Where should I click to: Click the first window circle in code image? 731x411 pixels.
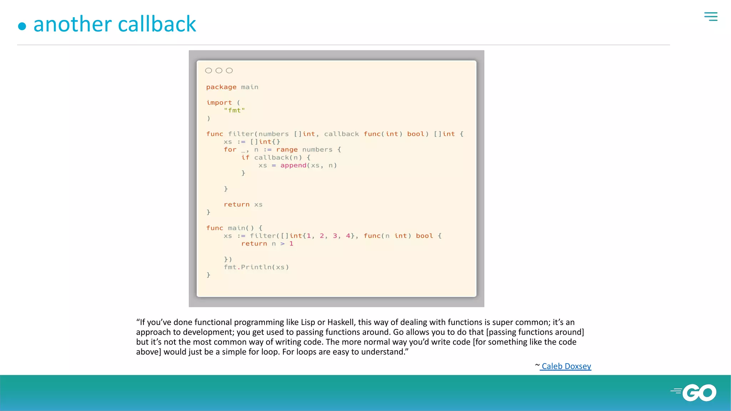click(208, 71)
